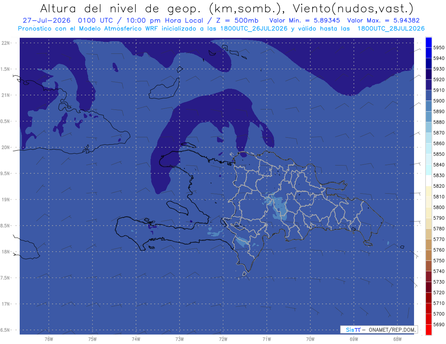Click the legend value 5690
Viewport: 446px width, 344px height.
coord(439,324)
